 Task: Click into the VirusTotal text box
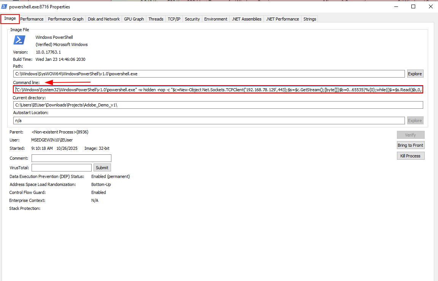62,168
